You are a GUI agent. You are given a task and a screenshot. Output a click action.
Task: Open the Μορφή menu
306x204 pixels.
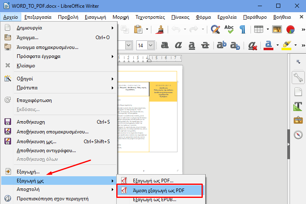[x=121, y=17]
